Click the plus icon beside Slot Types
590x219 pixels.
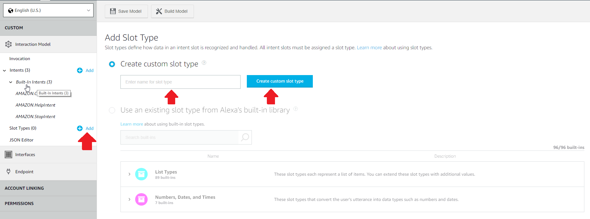(80, 128)
